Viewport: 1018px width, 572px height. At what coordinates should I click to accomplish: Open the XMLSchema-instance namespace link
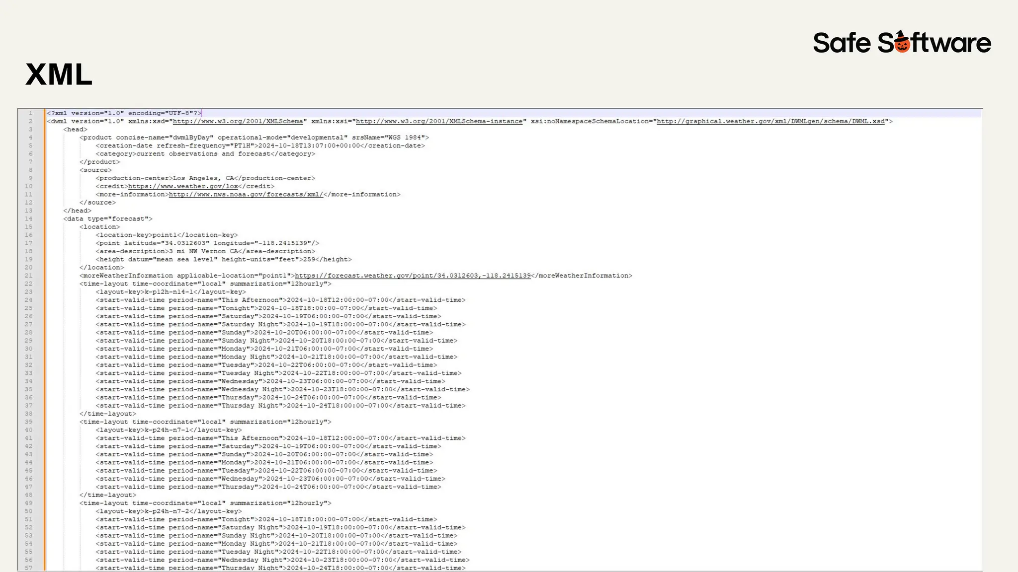[439, 121]
